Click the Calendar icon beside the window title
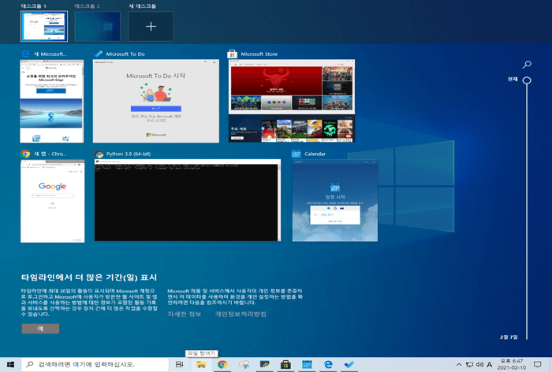The image size is (552, 372). coord(297,154)
